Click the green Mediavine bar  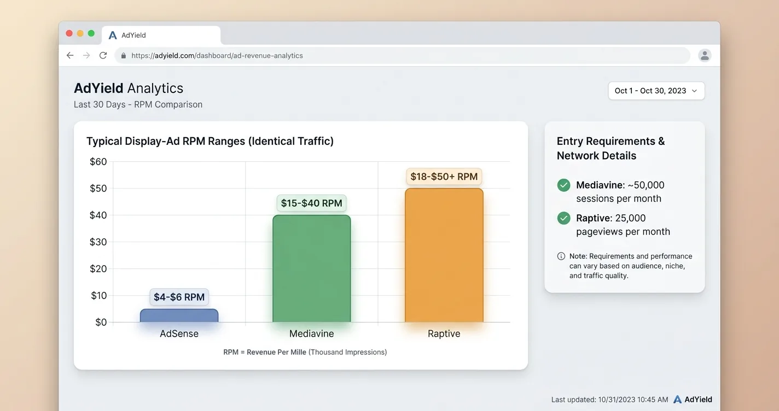point(311,268)
